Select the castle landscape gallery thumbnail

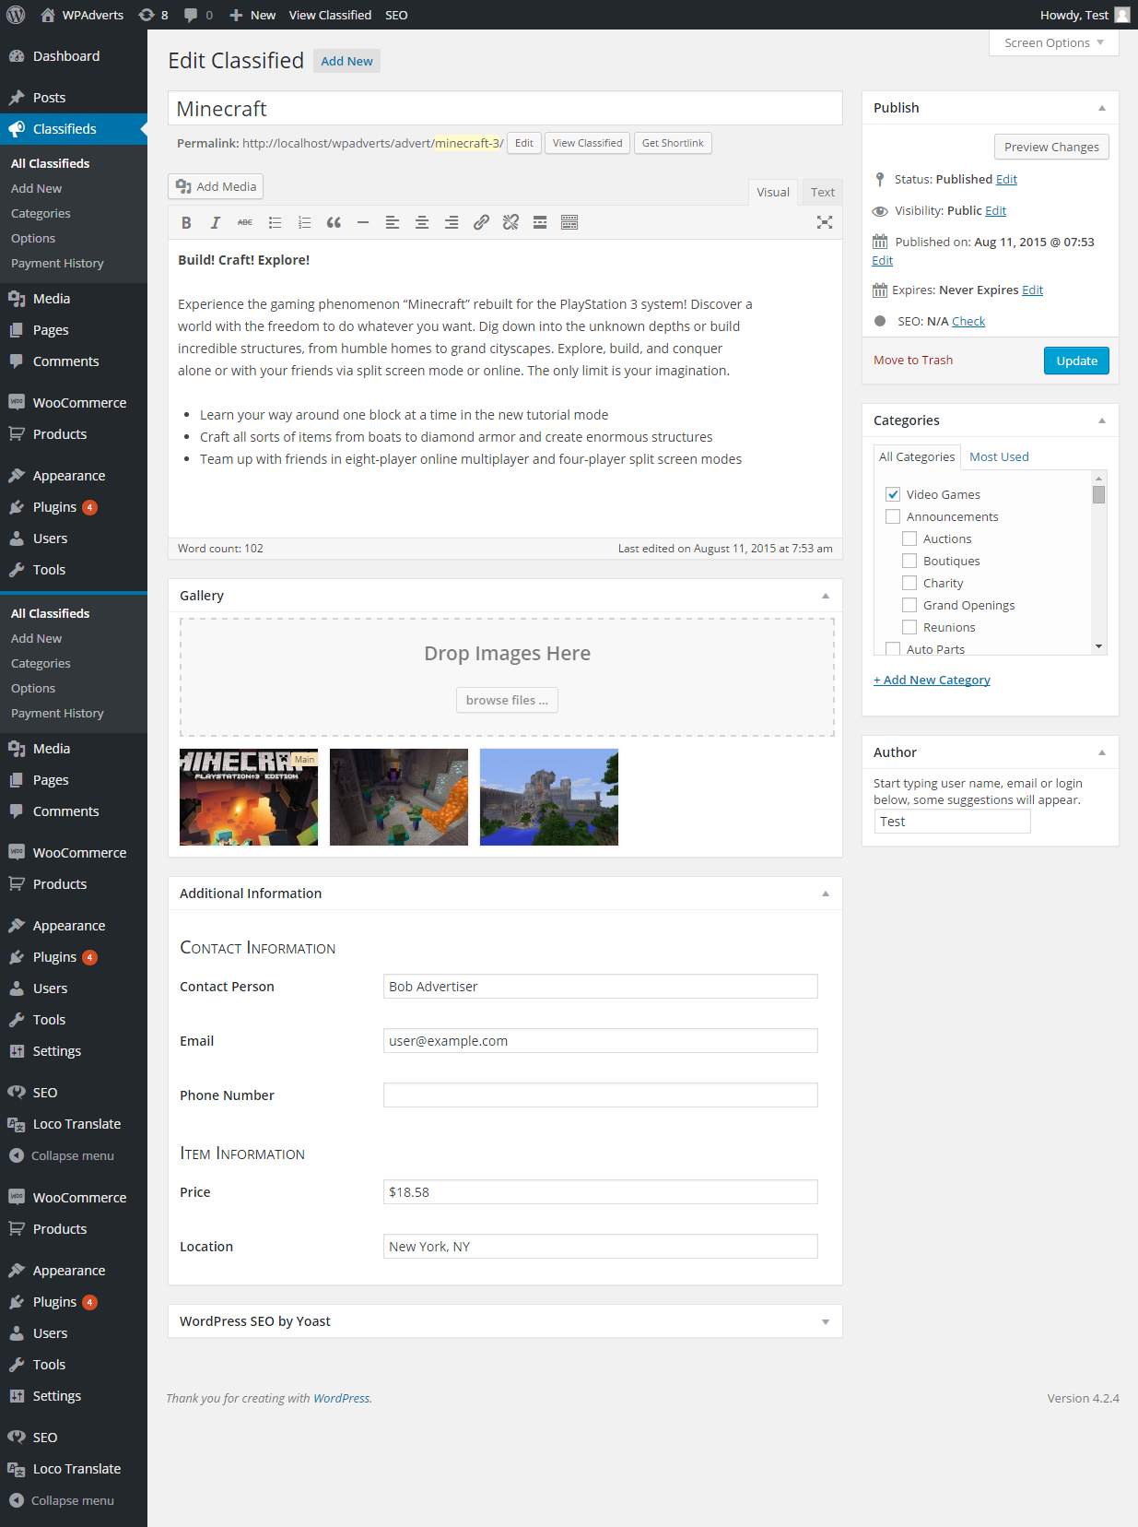coord(549,797)
